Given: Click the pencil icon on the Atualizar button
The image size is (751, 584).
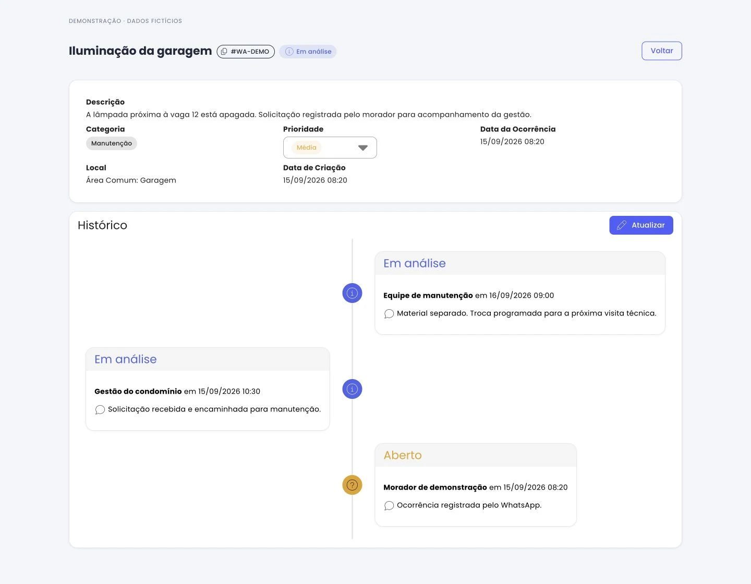Looking at the screenshot, I should tap(622, 225).
